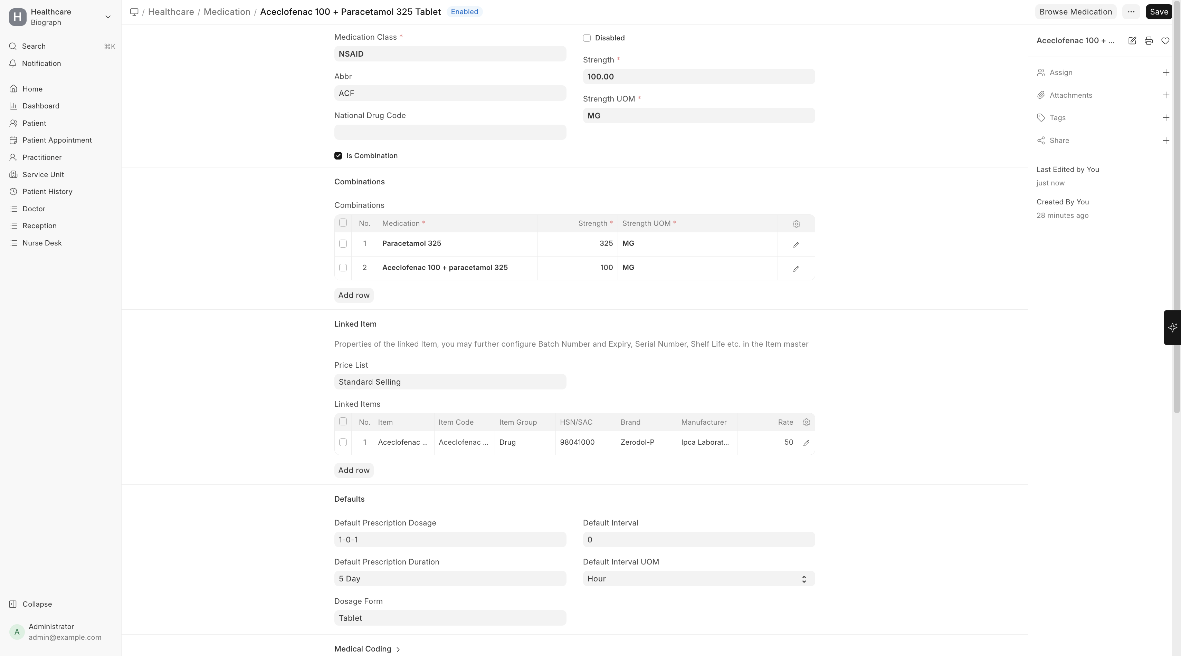Click the heart like icon
This screenshot has width=1181, height=656.
(1165, 41)
